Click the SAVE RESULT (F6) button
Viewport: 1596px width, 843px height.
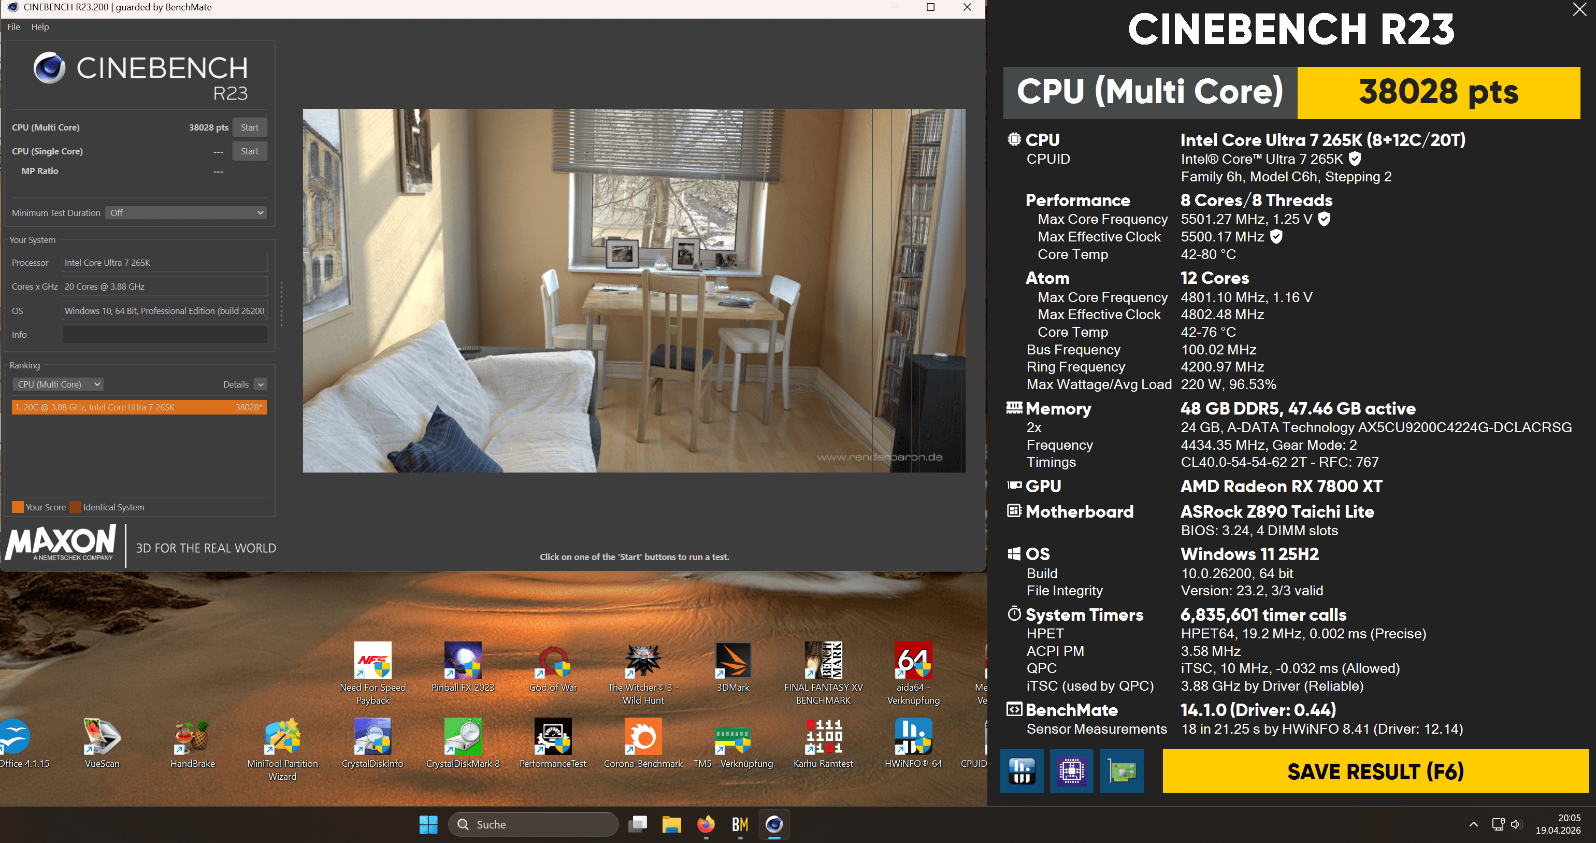click(x=1375, y=770)
